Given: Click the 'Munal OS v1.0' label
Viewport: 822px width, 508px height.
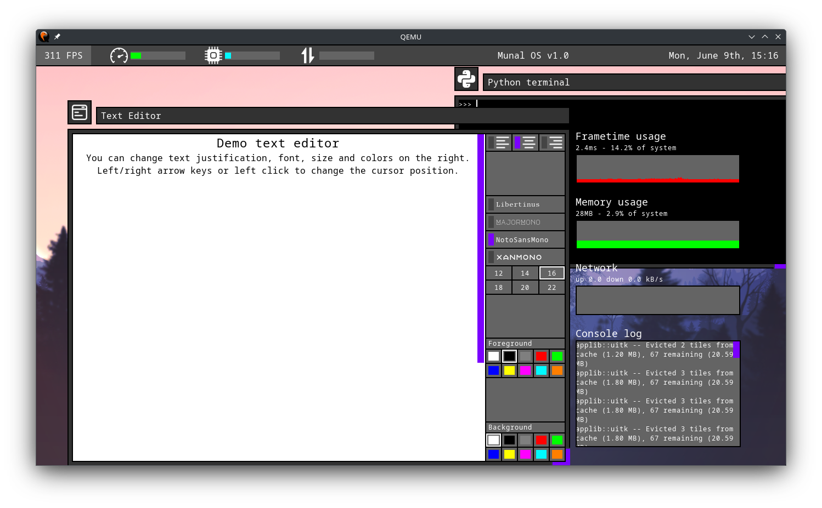Looking at the screenshot, I should 533,55.
